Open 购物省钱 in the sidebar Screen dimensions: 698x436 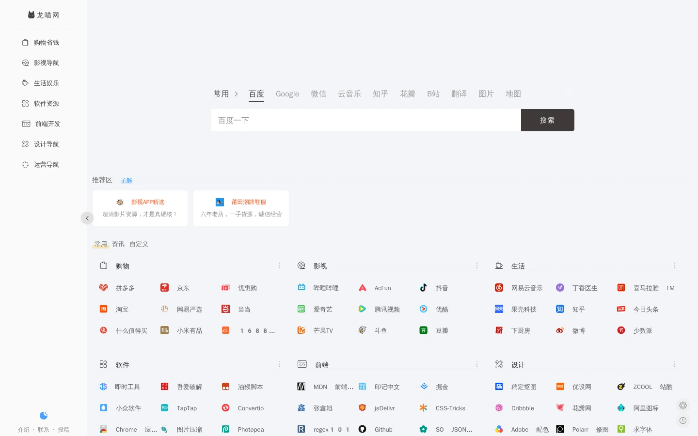click(41, 43)
